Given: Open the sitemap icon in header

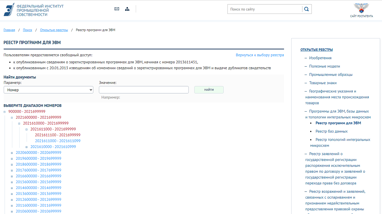Looking at the screenshot, I should [x=127, y=9].
